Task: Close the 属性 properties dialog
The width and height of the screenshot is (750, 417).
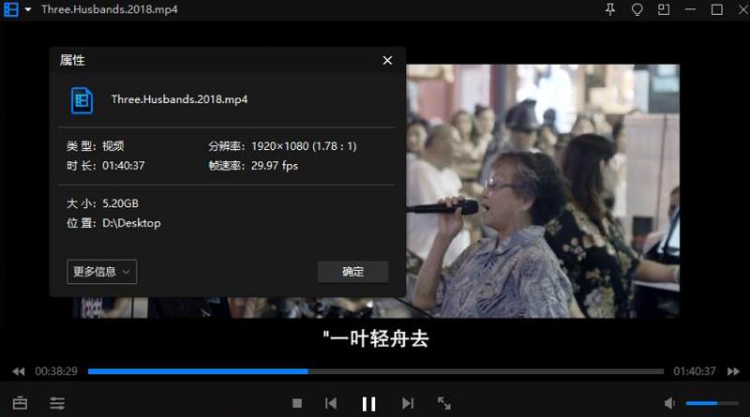Action: (x=388, y=60)
